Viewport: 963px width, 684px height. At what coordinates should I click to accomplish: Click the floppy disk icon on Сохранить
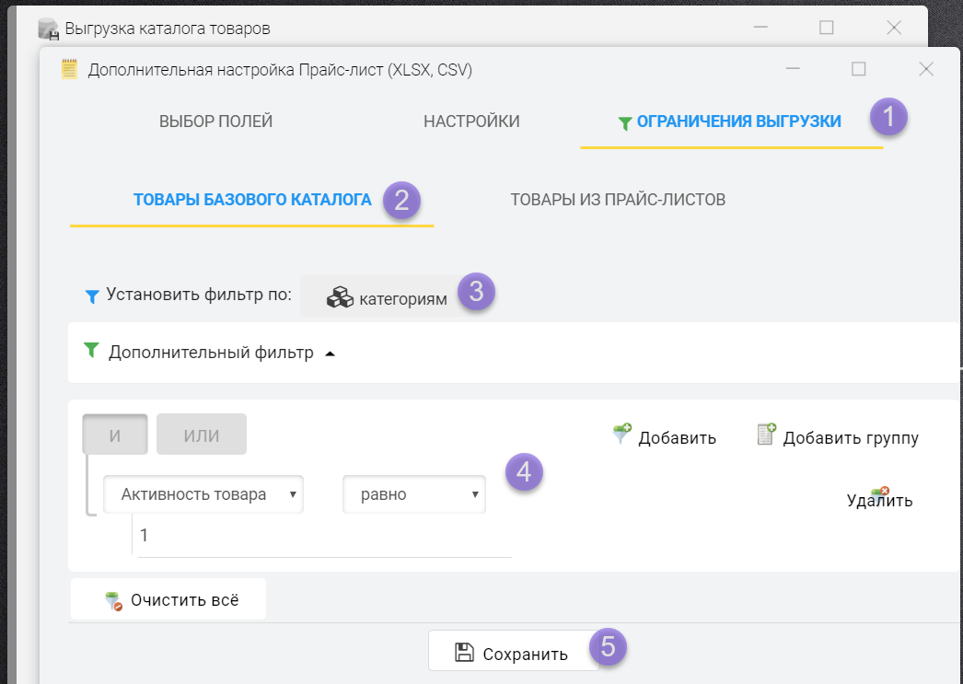(x=465, y=653)
